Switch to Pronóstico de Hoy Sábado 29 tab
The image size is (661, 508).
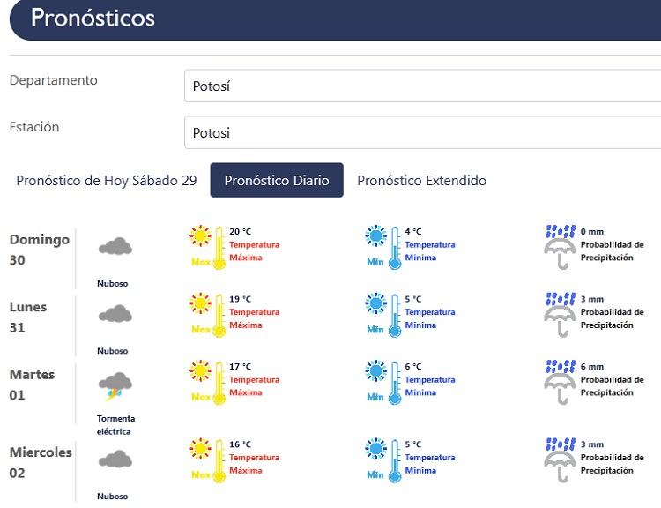pos(106,181)
